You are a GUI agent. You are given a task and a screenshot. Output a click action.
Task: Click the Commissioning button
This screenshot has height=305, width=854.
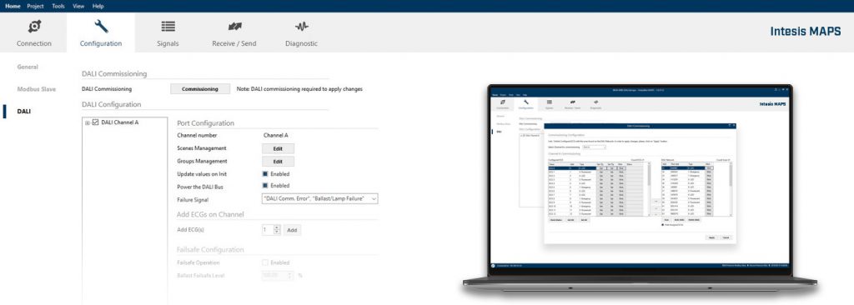pyautogui.click(x=200, y=89)
